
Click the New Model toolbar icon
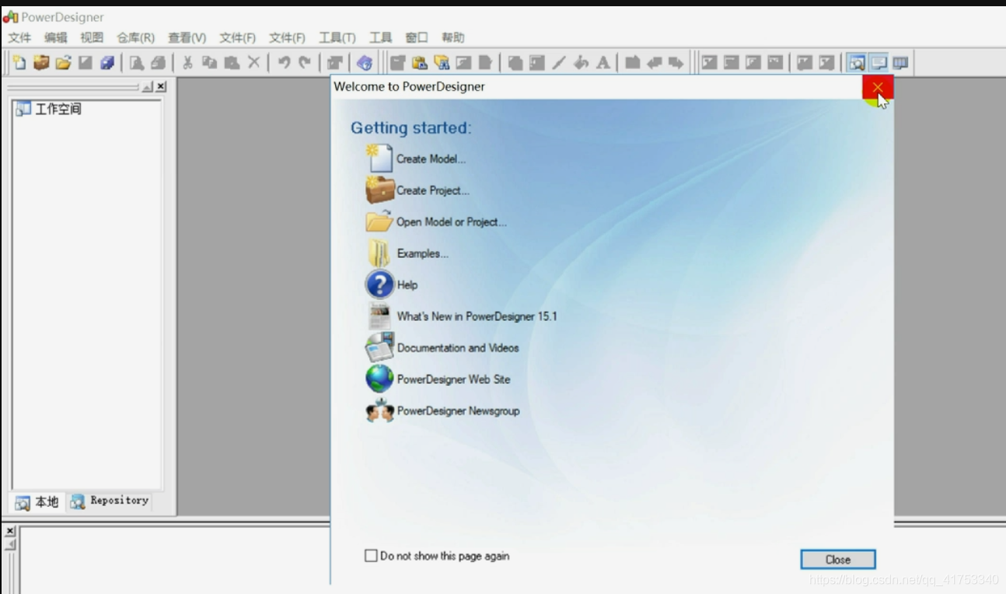tap(20, 63)
